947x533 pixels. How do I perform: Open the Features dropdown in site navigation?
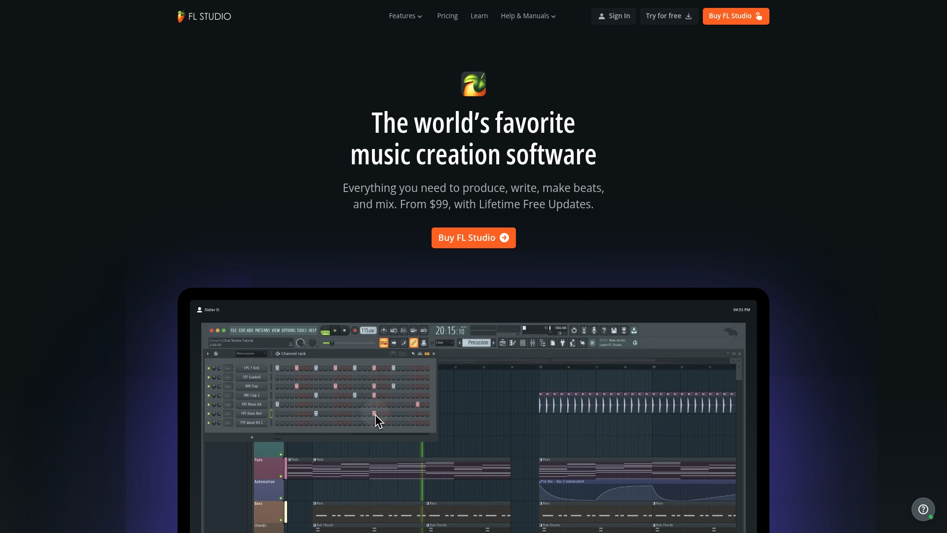[x=405, y=16]
